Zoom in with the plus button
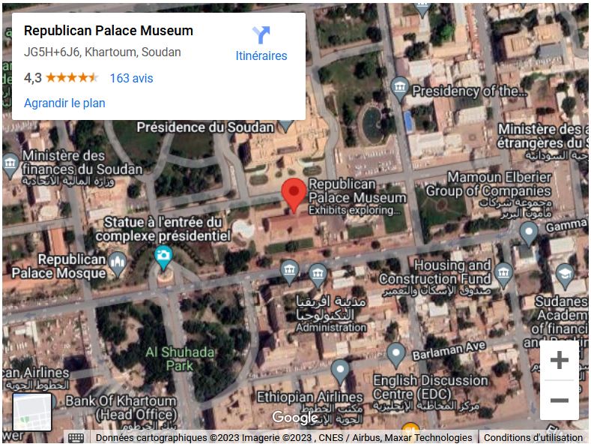Image resolution: width=591 pixels, height=447 pixels. click(x=560, y=360)
